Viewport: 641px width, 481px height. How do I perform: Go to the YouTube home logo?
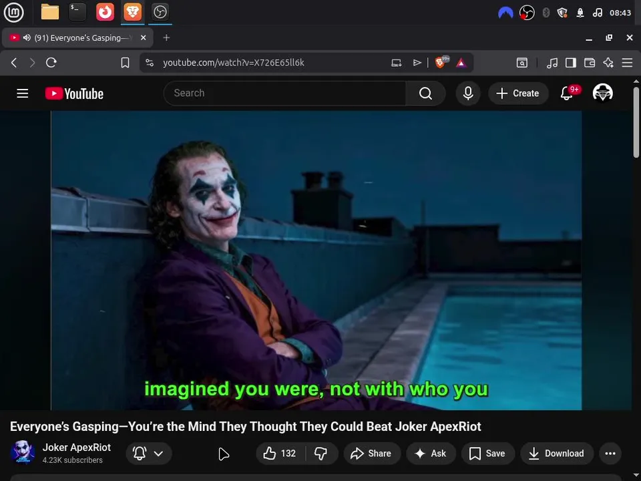click(74, 94)
